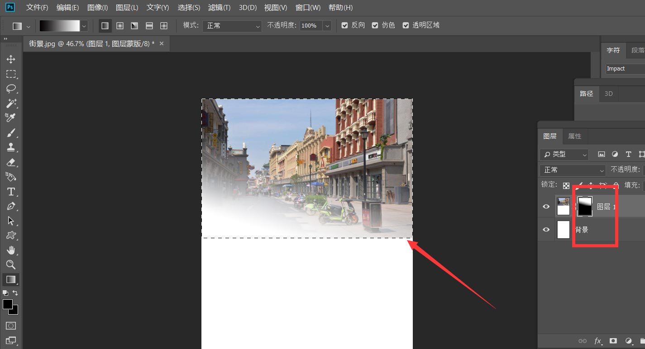Image resolution: width=645 pixels, height=349 pixels.
Task: Select the Hand tool
Action: [x=11, y=250]
